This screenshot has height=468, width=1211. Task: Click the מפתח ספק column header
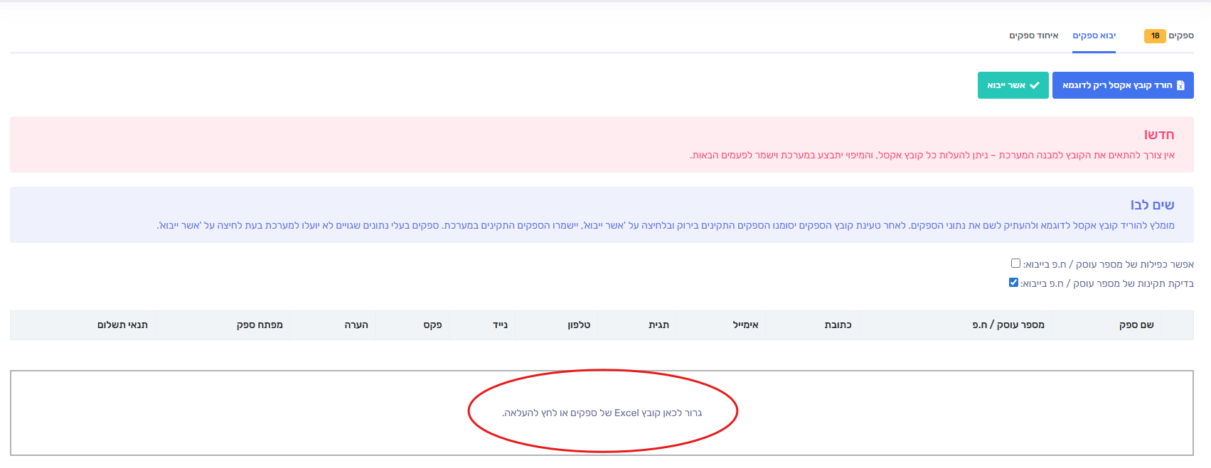coord(260,325)
